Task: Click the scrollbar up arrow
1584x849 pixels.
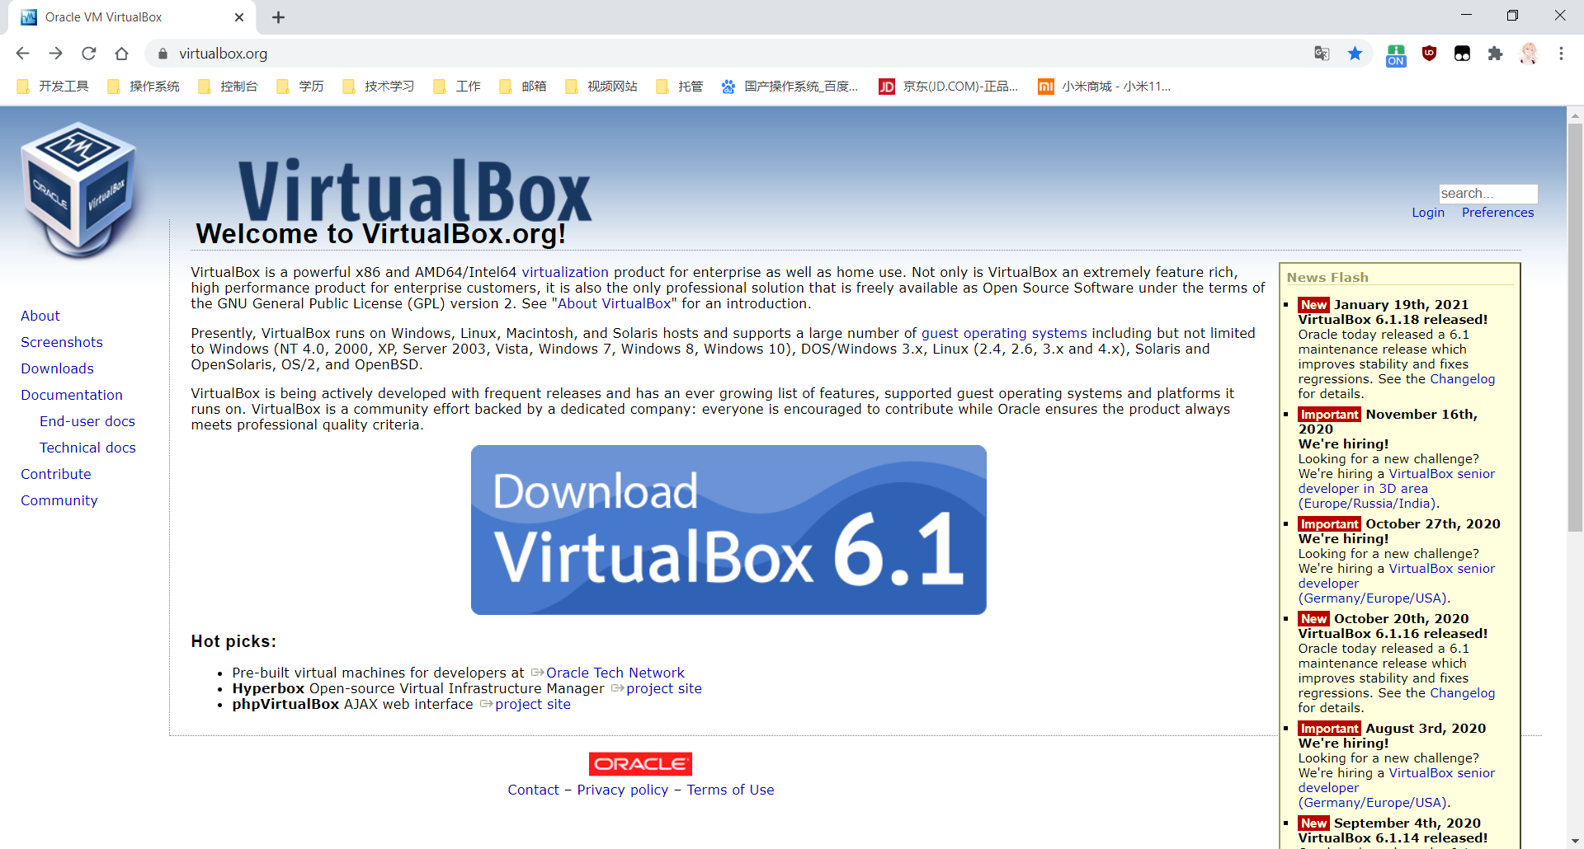Action: (x=1575, y=115)
